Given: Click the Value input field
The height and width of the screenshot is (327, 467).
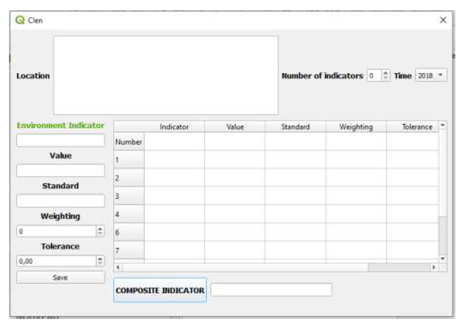Looking at the screenshot, I should [60, 171].
